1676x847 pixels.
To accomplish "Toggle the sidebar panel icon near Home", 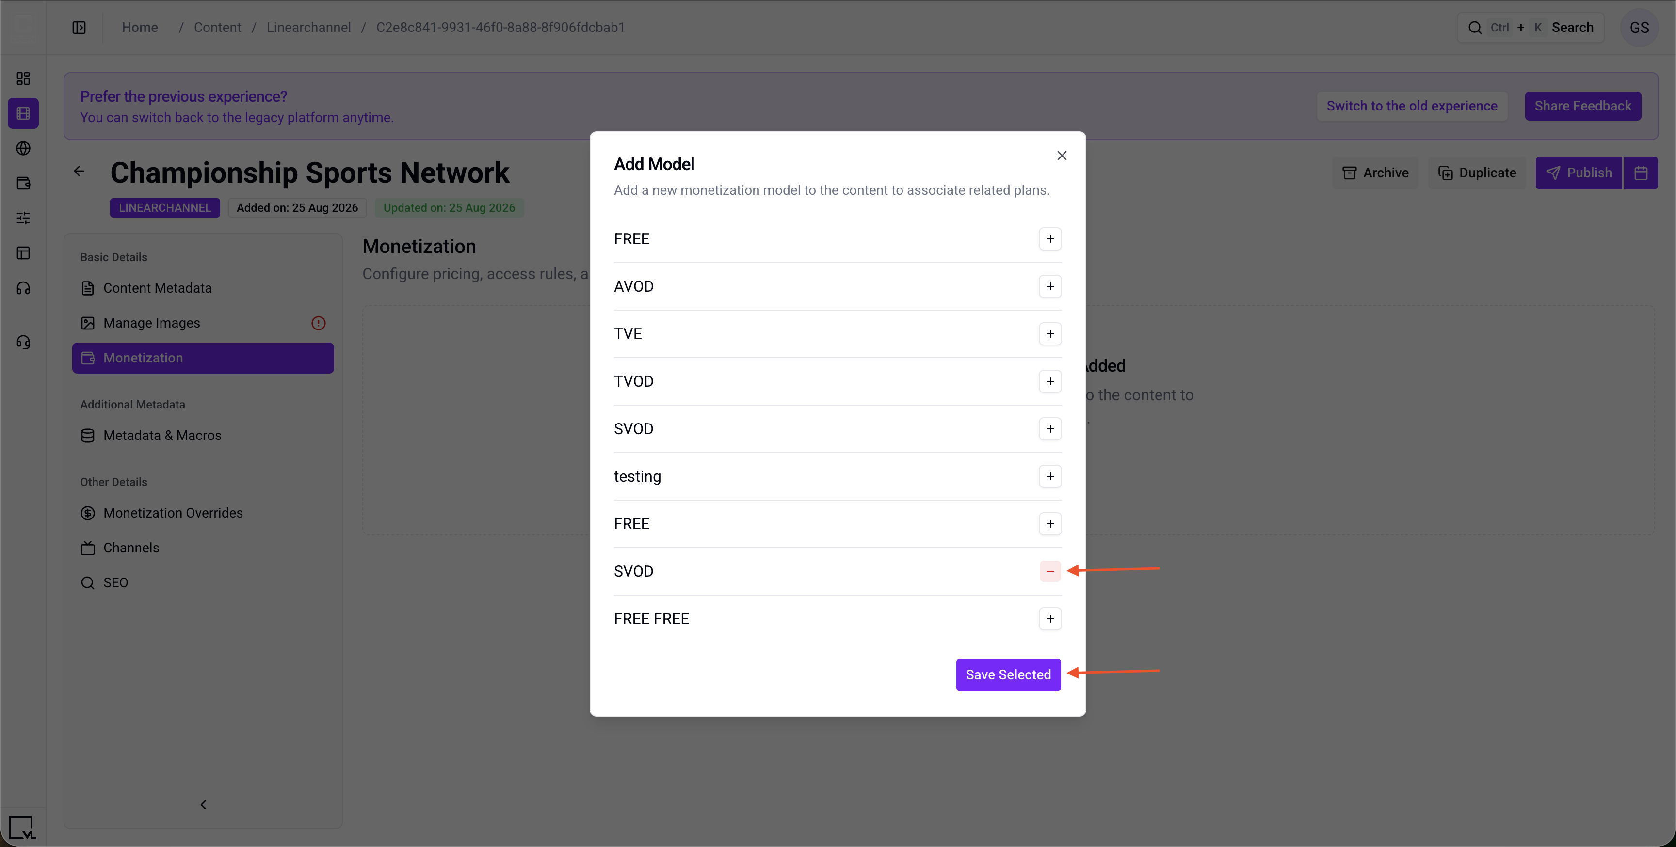I will (x=79, y=27).
